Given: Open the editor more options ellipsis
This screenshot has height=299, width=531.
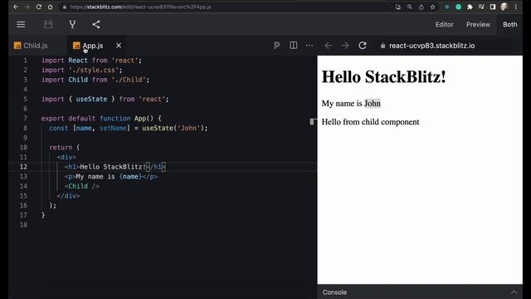Looking at the screenshot, I should click(309, 46).
